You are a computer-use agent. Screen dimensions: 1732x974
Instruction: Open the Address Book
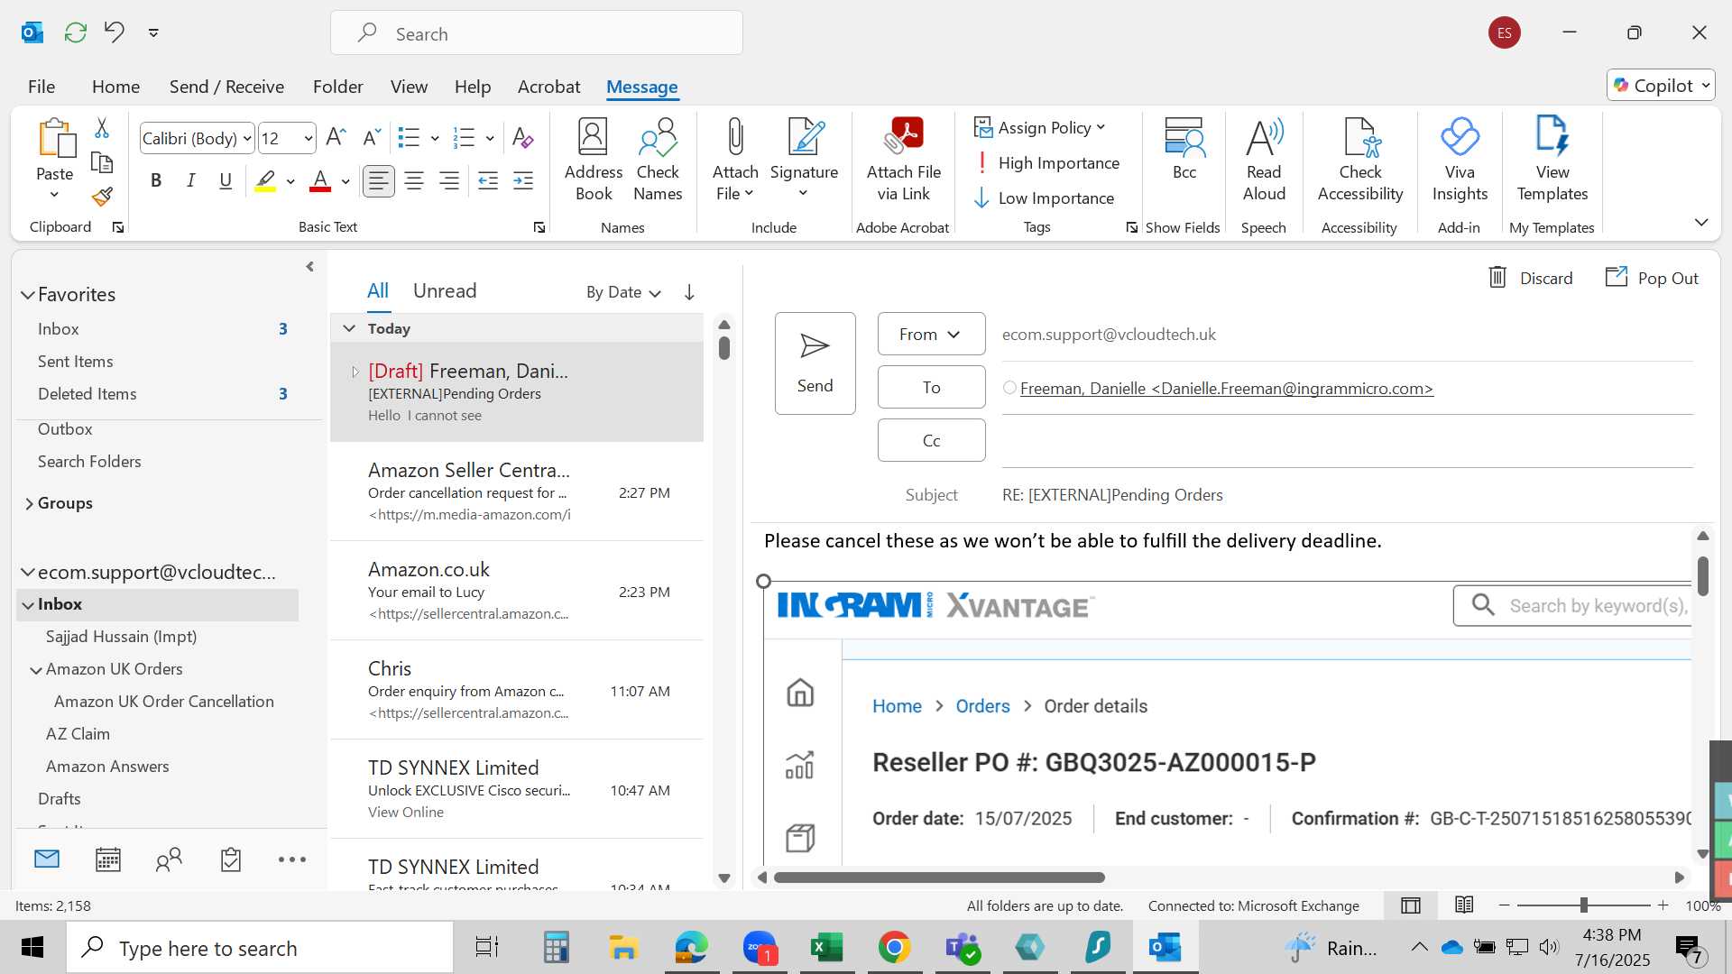pyautogui.click(x=594, y=161)
